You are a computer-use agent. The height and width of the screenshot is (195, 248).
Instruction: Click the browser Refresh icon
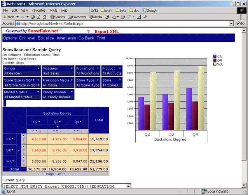coord(38,17)
